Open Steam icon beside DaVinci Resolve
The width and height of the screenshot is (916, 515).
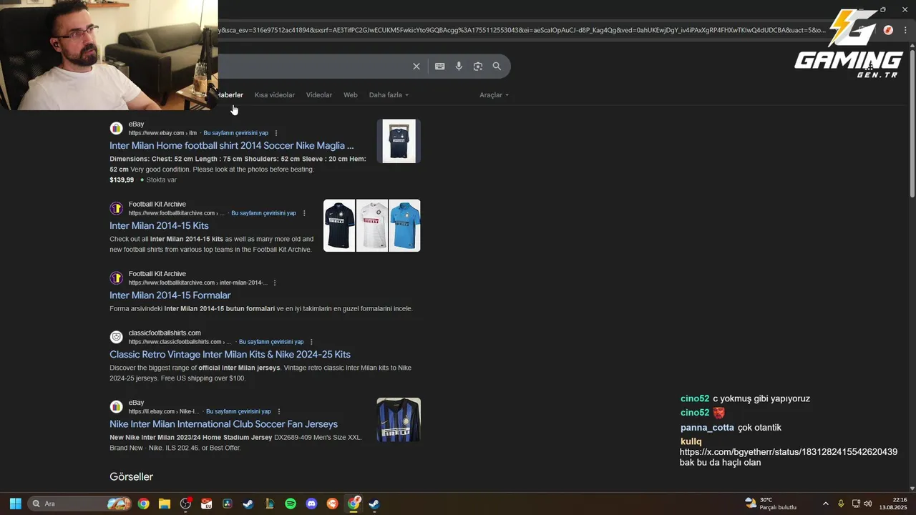tap(248, 504)
